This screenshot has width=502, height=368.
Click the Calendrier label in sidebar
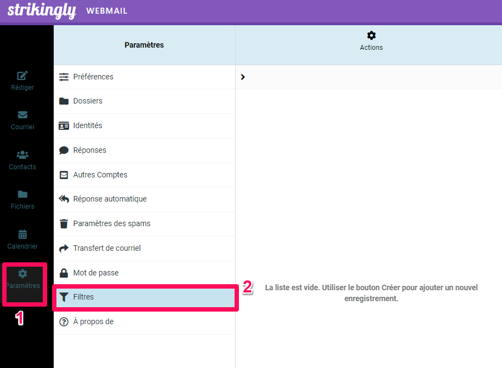pyautogui.click(x=22, y=246)
